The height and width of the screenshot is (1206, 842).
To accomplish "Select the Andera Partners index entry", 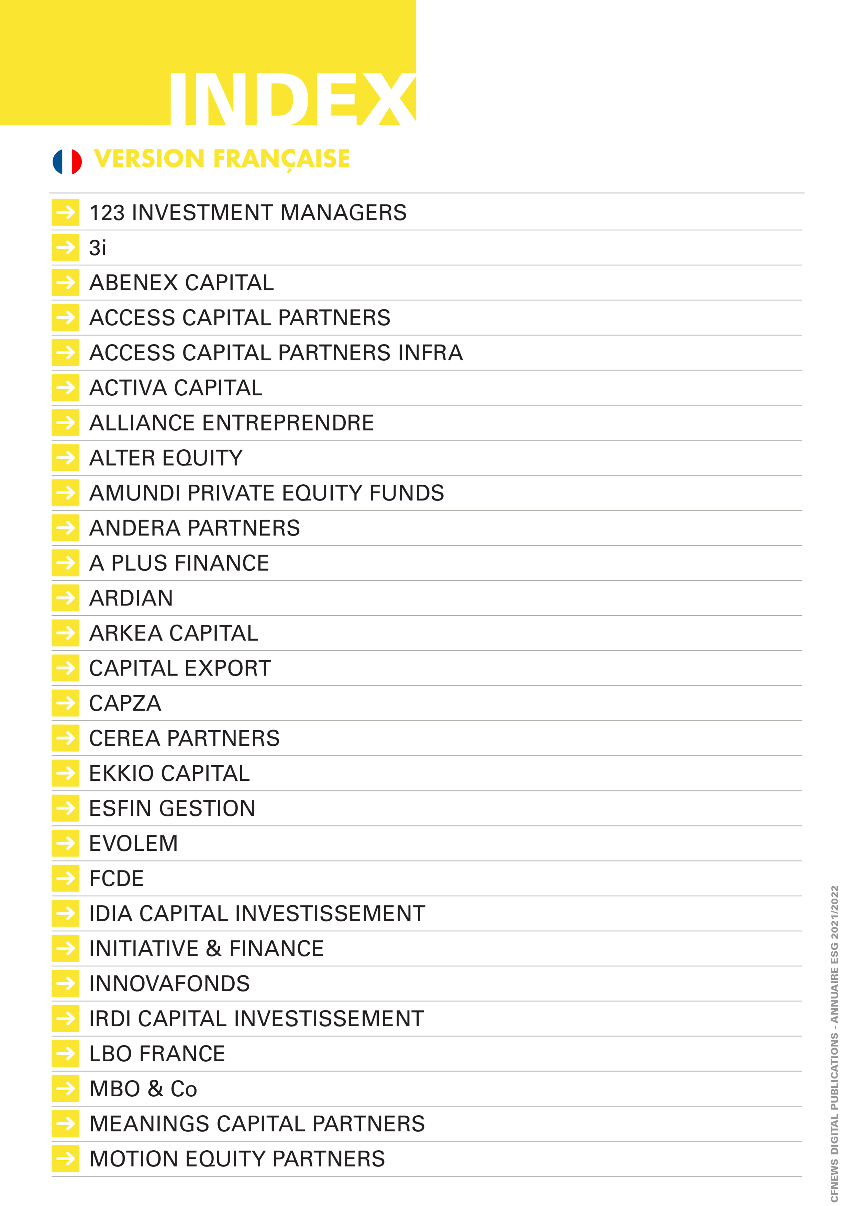I will [195, 528].
